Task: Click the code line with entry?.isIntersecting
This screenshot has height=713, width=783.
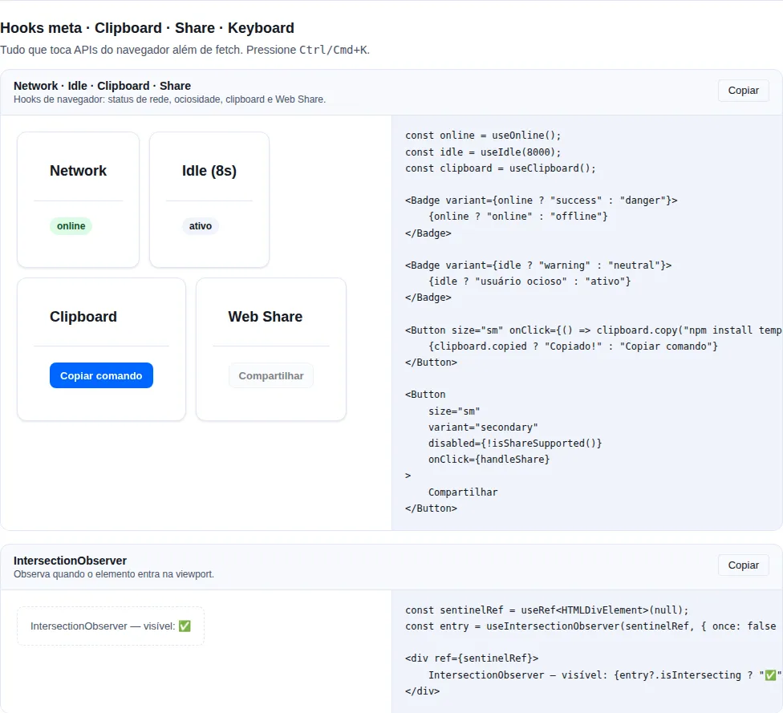Action: (x=605, y=675)
